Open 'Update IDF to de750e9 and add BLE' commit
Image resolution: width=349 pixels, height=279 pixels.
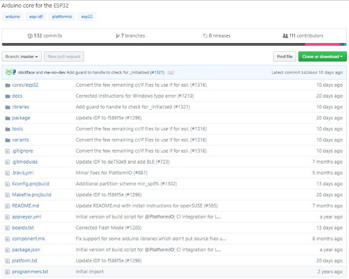[123, 162]
